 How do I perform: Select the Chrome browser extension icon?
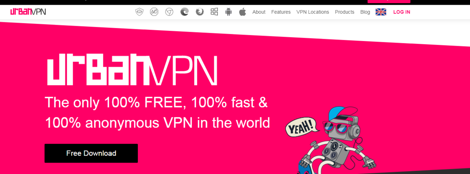pos(169,12)
